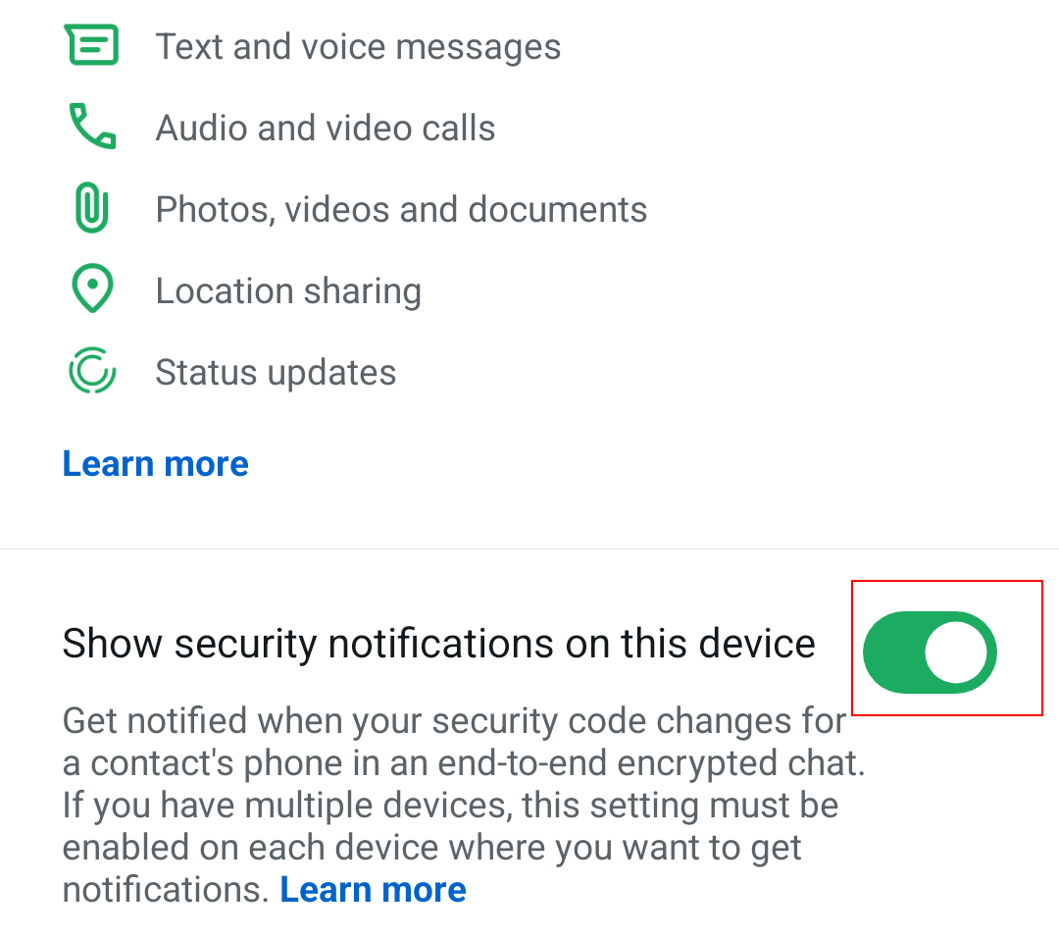Select 'Audio and video calls' label
1059x938 pixels.
coord(325,129)
